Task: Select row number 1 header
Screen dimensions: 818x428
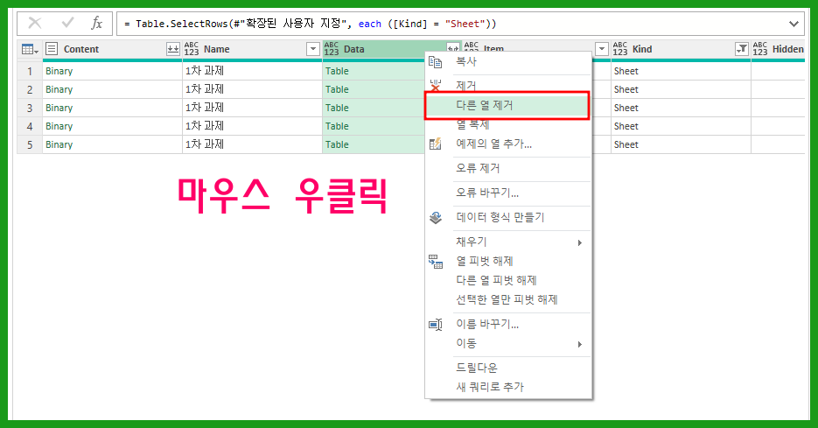Action: click(30, 71)
